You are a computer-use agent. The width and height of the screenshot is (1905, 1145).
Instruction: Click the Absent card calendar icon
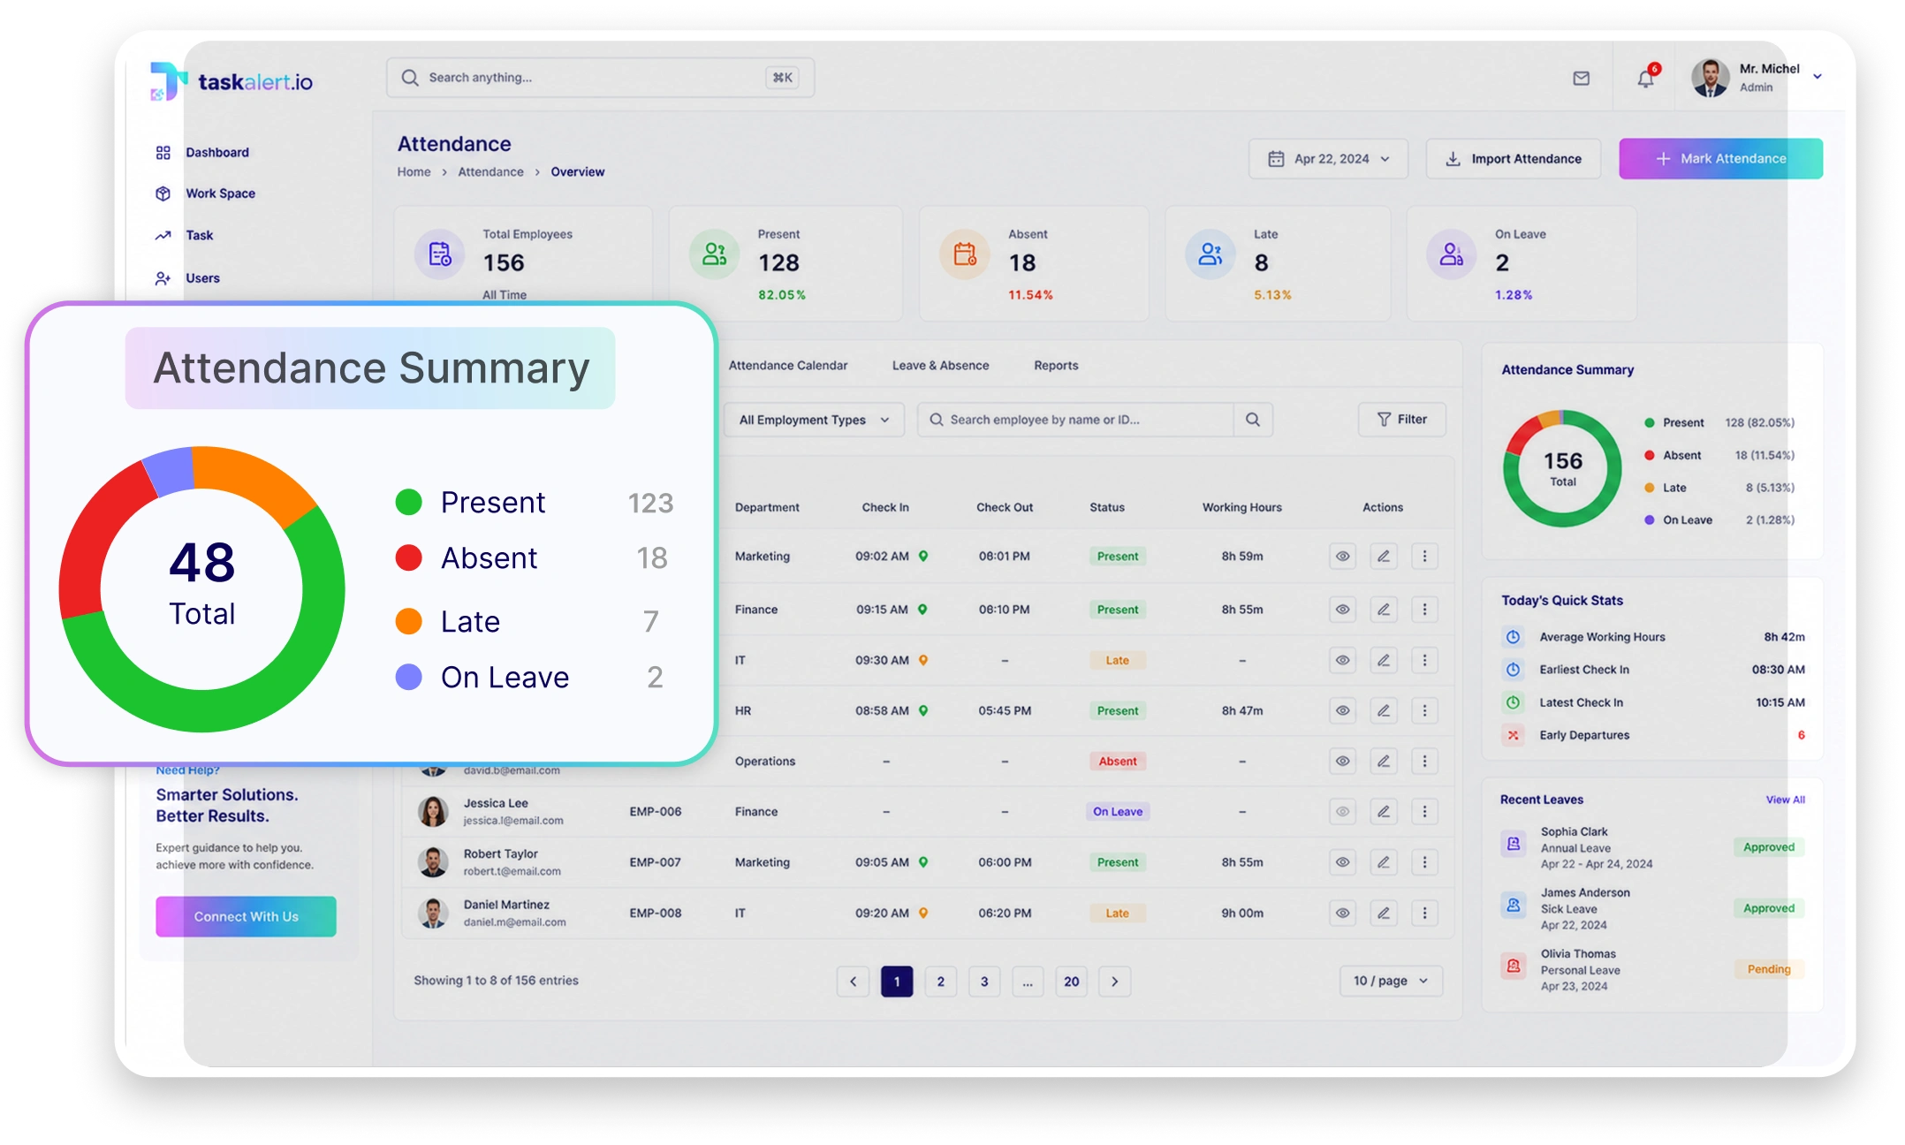coord(965,254)
